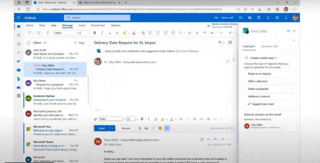Insert numbered list from the top ribbon

(x=158, y=33)
